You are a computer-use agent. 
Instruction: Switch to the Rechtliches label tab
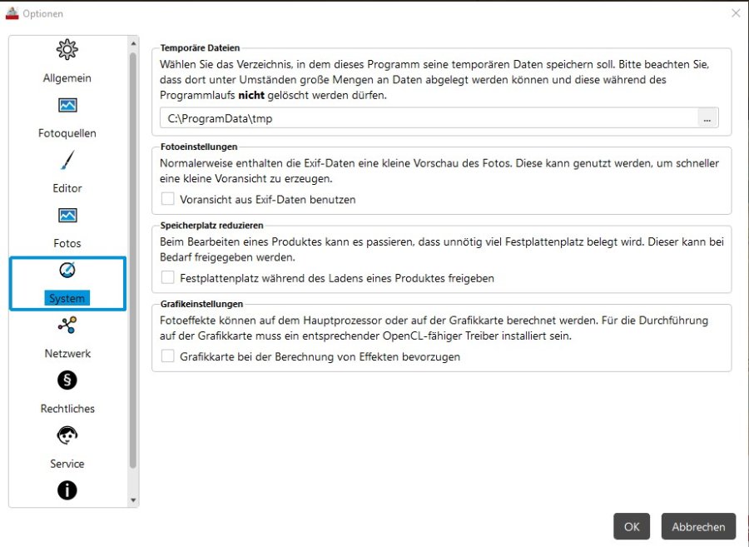tap(67, 409)
